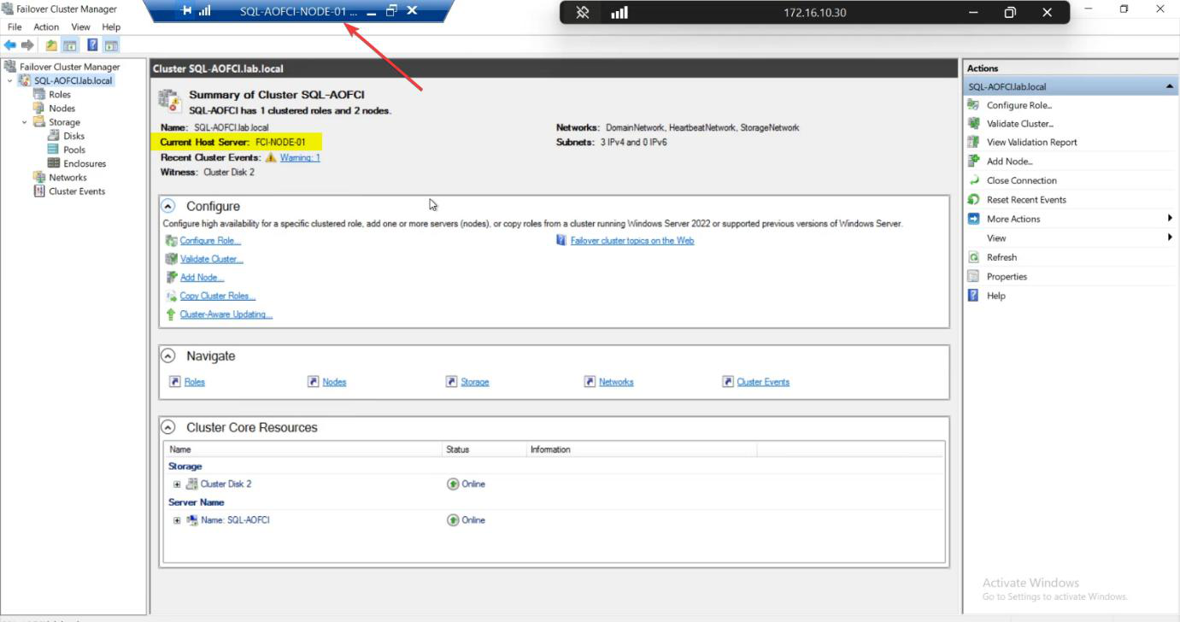Select Pools under Storage
1180x622 pixels.
(x=74, y=150)
